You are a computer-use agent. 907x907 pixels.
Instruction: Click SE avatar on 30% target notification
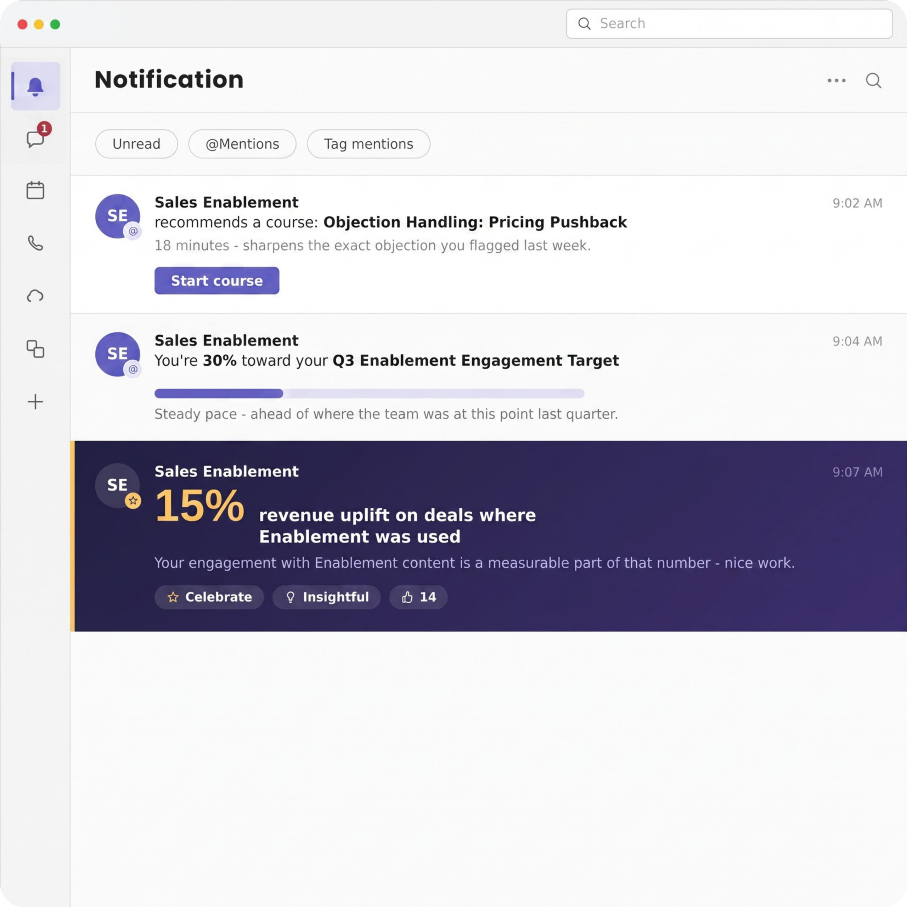tap(117, 354)
